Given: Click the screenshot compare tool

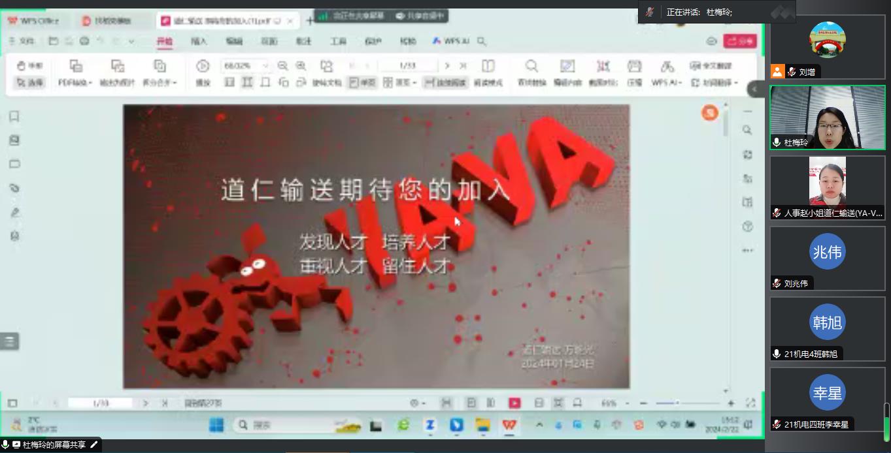Looking at the screenshot, I should pyautogui.click(x=603, y=72).
